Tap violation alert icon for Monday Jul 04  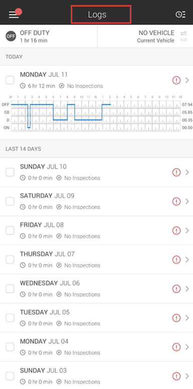tap(176, 347)
